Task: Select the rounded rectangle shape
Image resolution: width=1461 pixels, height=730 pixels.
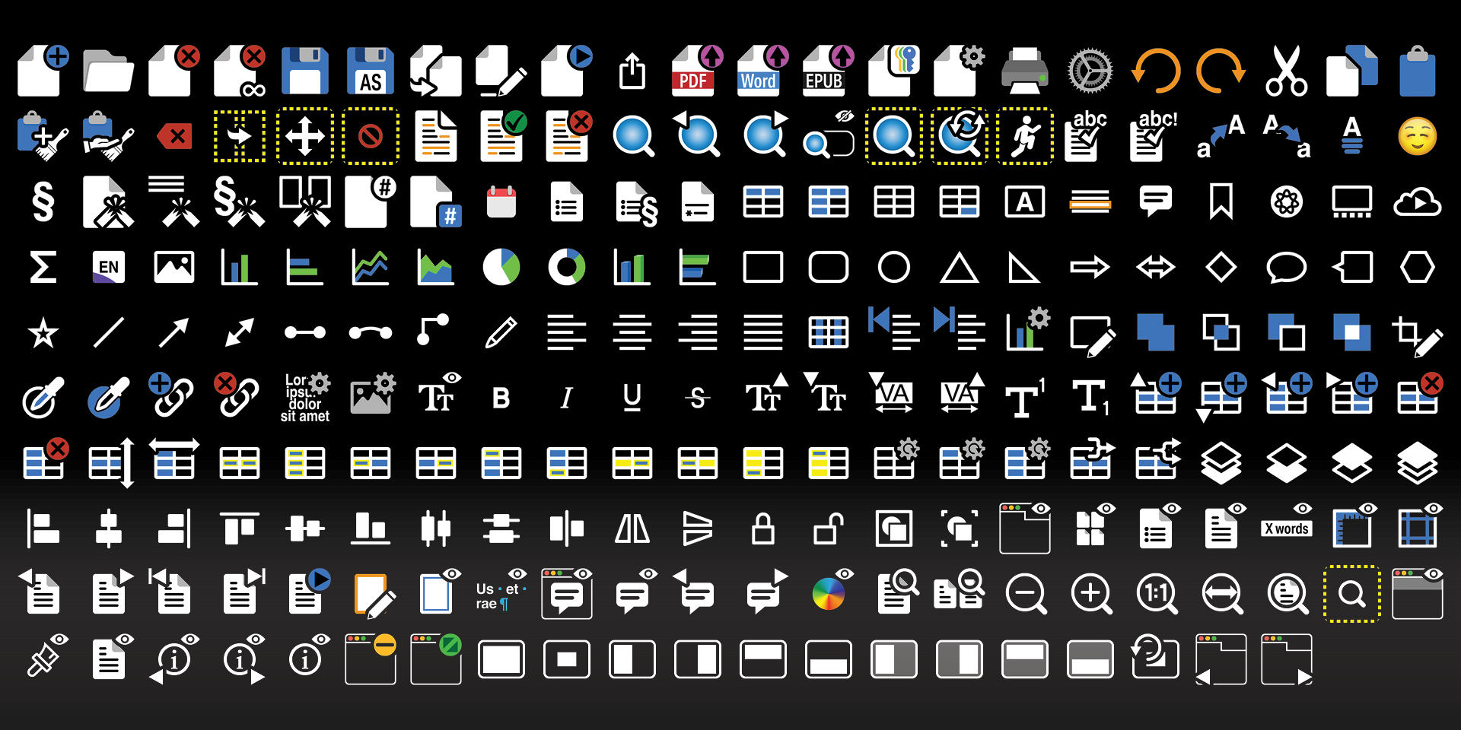Action: coord(829,267)
